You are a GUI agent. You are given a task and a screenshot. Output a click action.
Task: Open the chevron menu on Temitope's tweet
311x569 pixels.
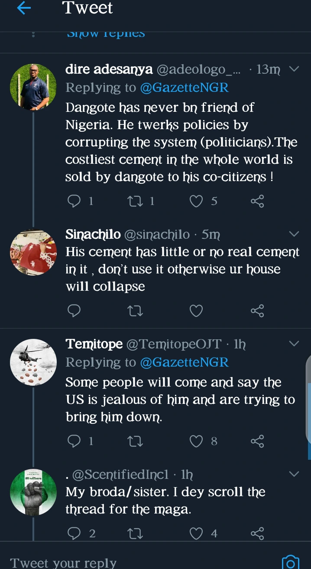(294, 344)
